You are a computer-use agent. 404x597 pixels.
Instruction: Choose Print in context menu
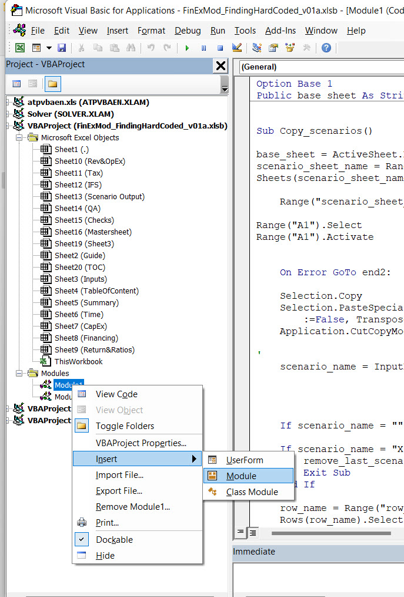(x=137, y=523)
